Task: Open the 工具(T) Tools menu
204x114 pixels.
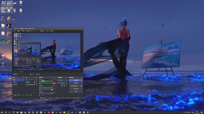Action: coord(48,31)
